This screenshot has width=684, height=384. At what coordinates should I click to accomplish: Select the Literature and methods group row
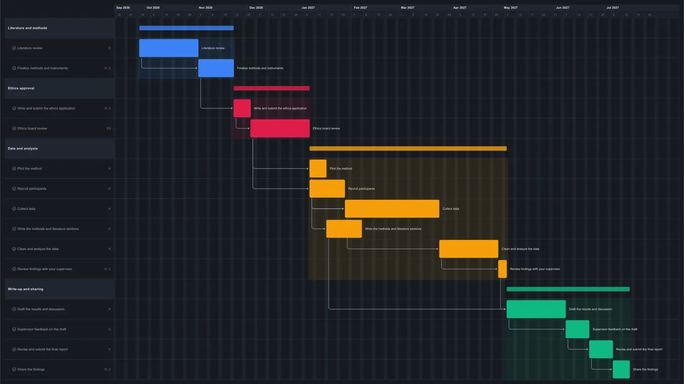59,28
